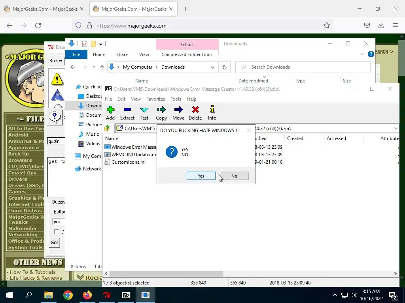Open Windows Start menu

click(9, 295)
